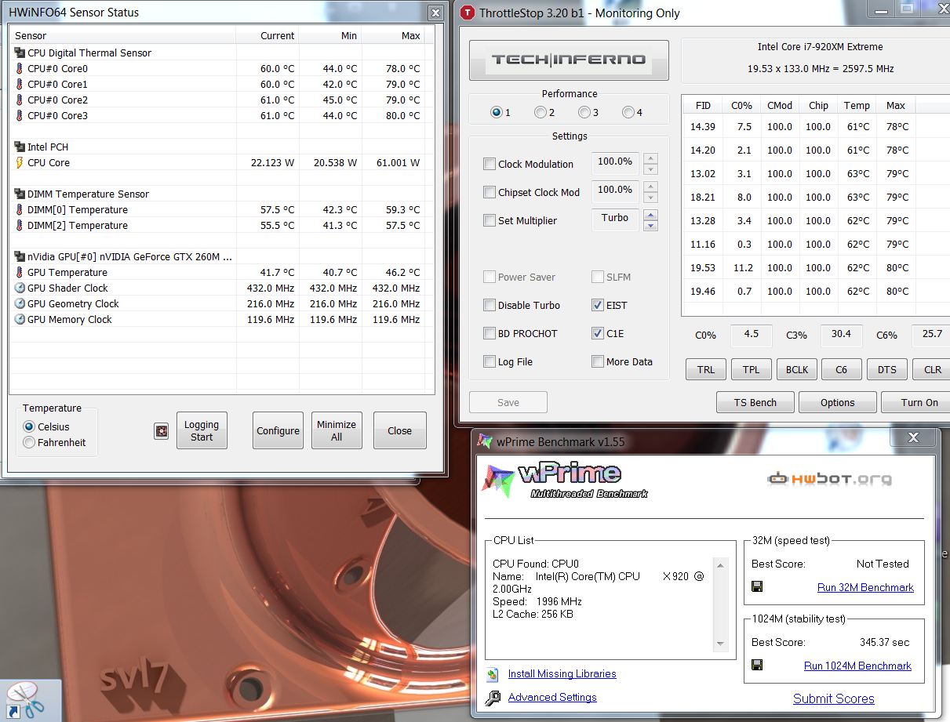Screen dimensions: 950x722
Task: Open the Submit Scores link
Action: (833, 698)
